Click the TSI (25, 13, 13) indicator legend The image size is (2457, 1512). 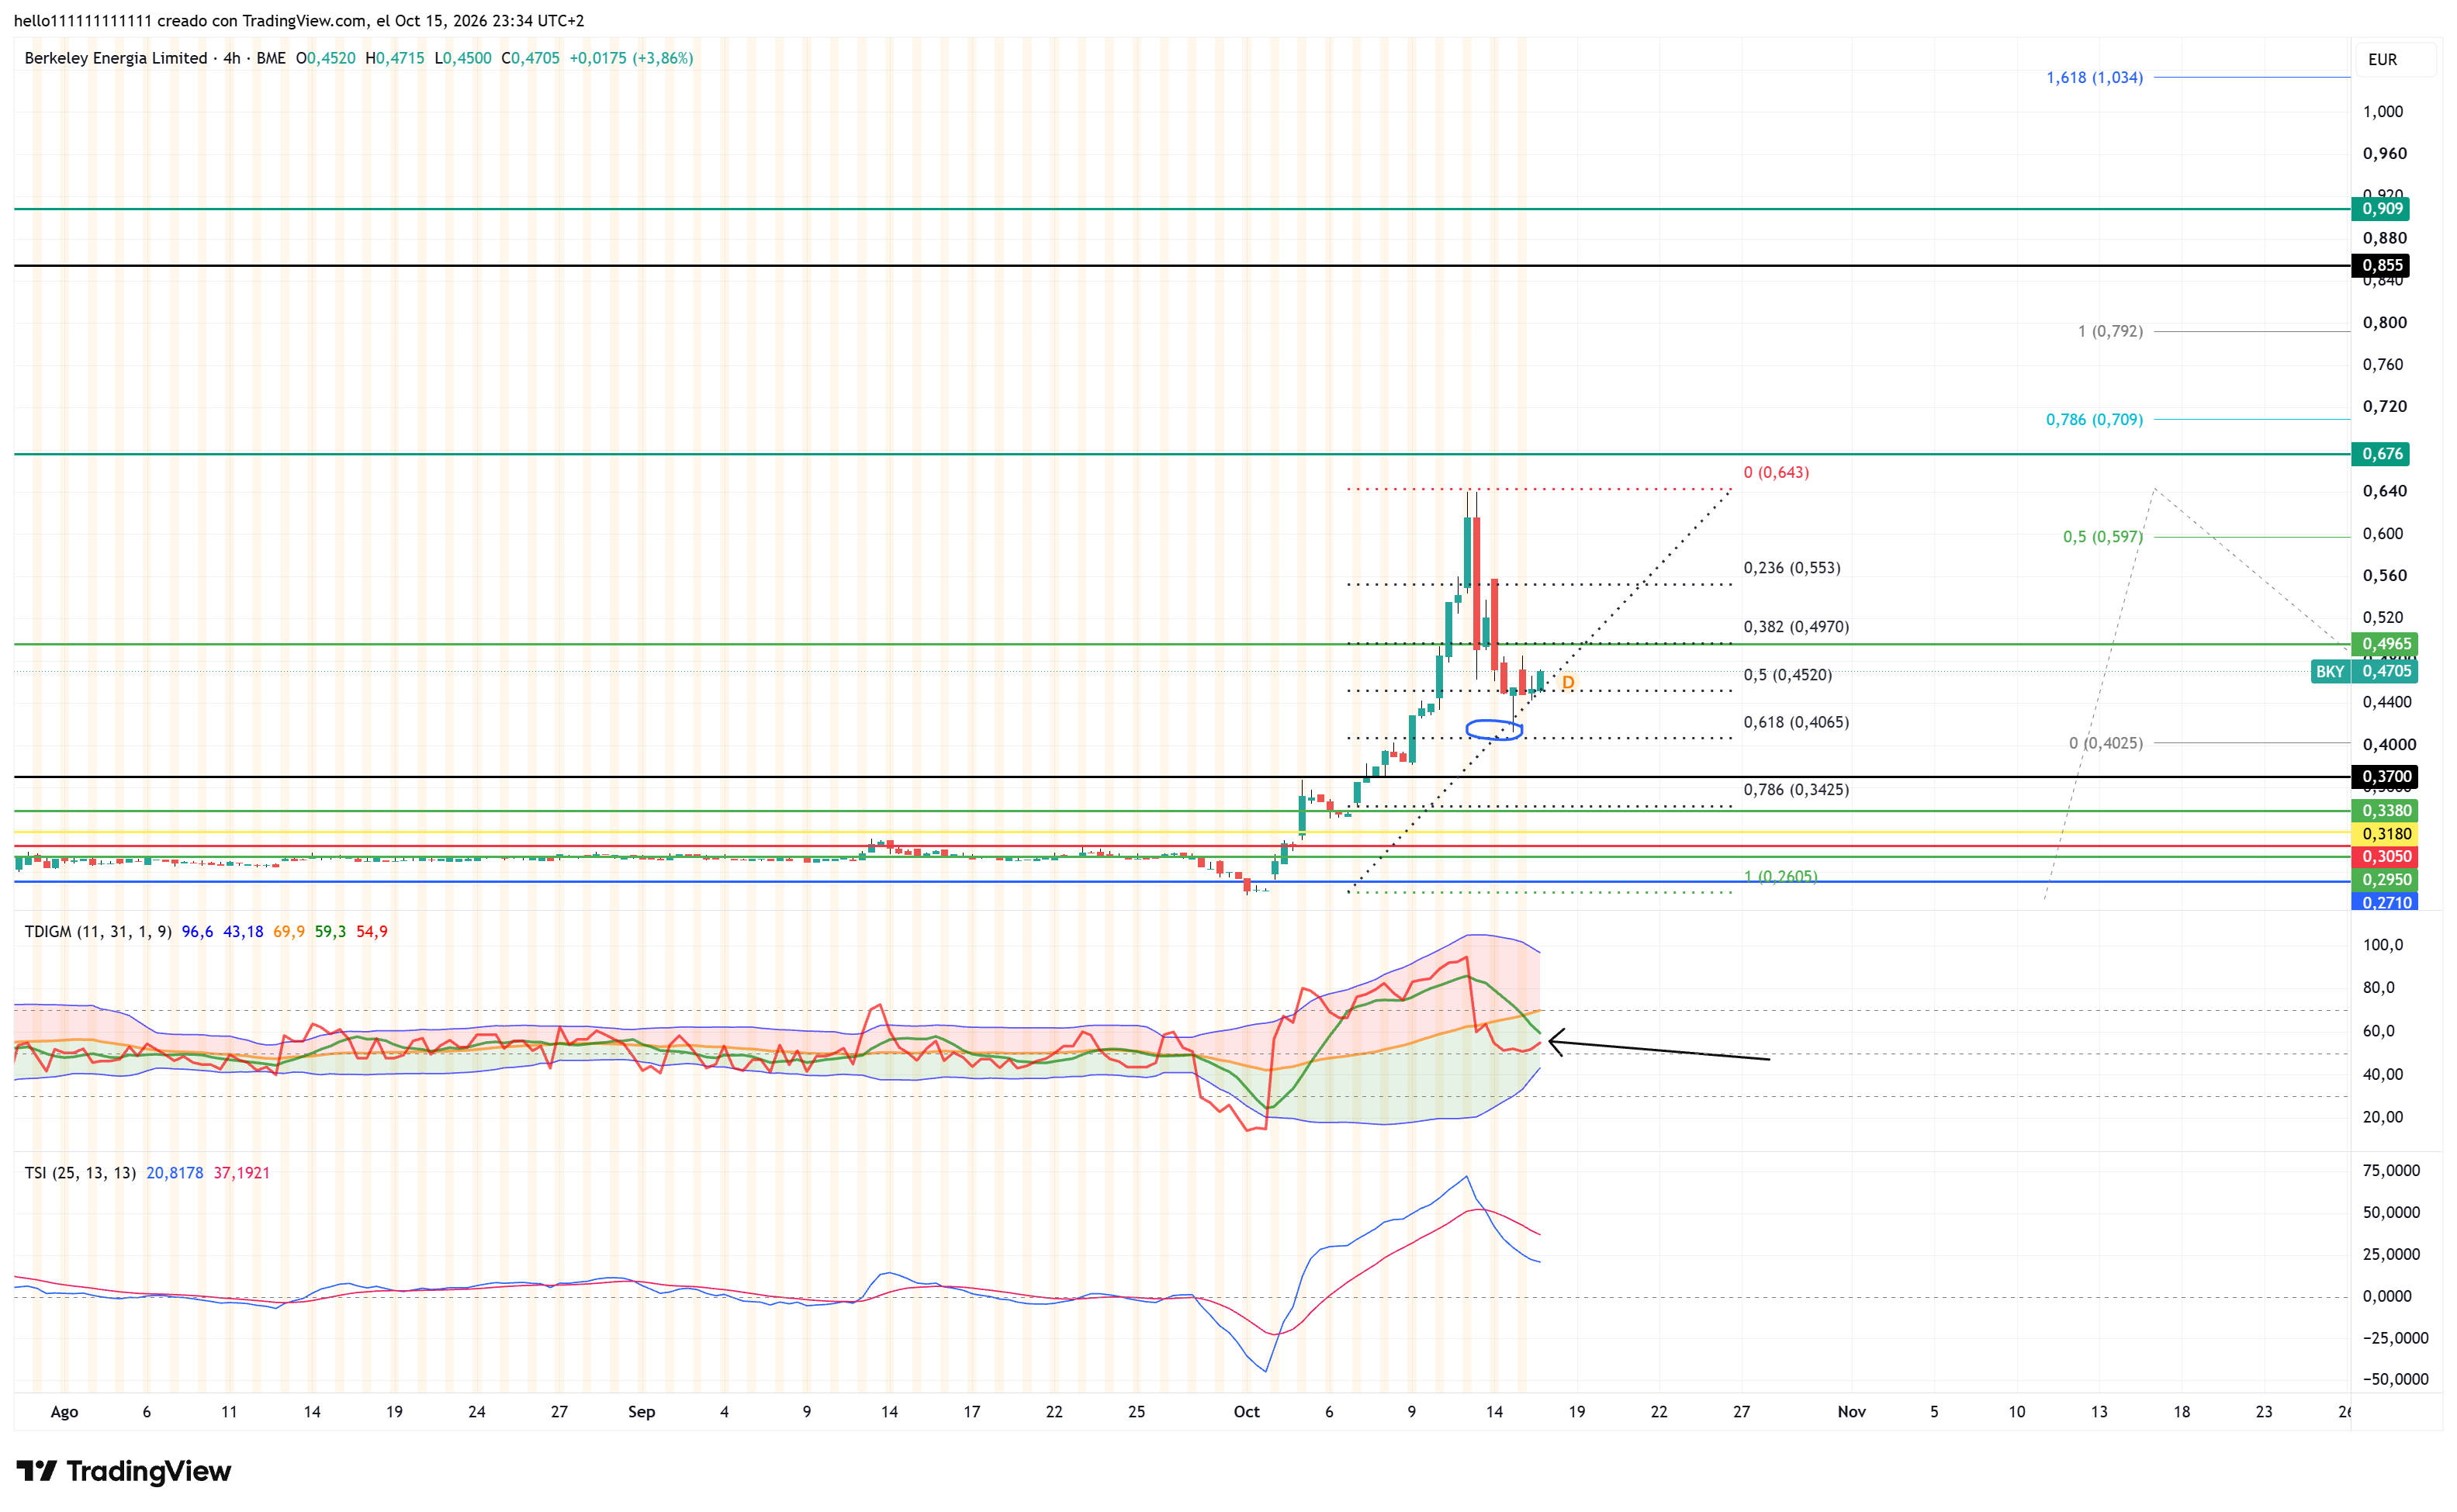[x=80, y=1172]
